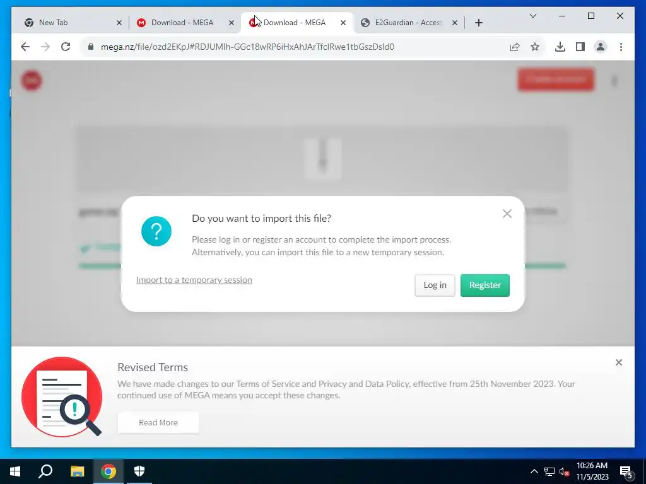Go back to the previous page
The width and height of the screenshot is (646, 484).
click(25, 47)
